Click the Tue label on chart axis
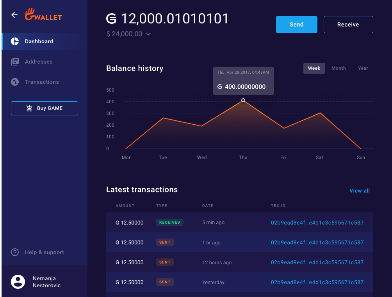The height and width of the screenshot is (297, 392). click(x=163, y=157)
